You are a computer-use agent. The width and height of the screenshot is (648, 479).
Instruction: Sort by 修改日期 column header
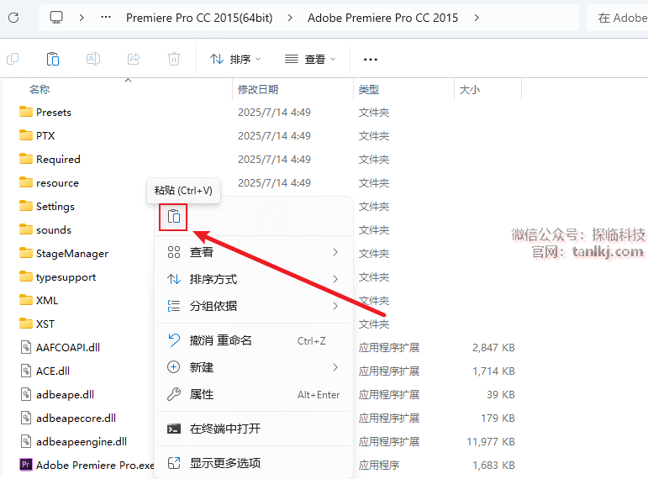258,89
